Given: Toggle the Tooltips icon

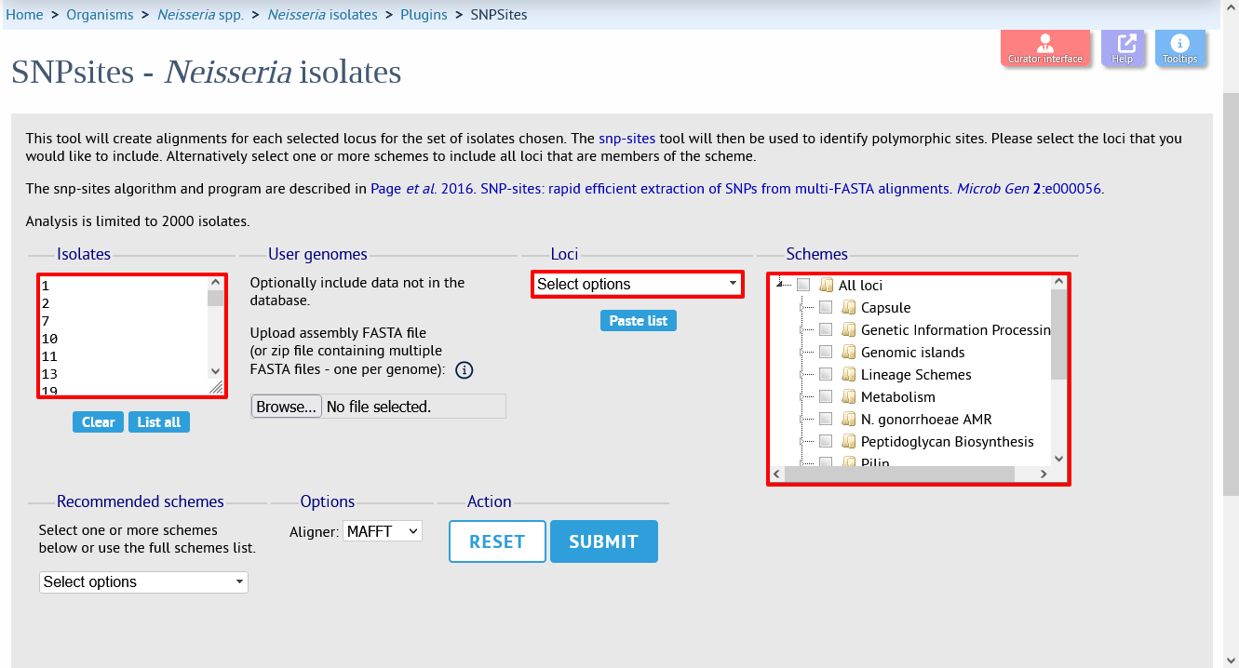Looking at the screenshot, I should pos(1179,48).
